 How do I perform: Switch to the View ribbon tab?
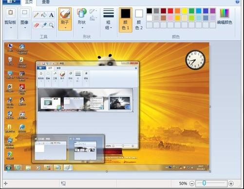pyautogui.click(x=46, y=2)
